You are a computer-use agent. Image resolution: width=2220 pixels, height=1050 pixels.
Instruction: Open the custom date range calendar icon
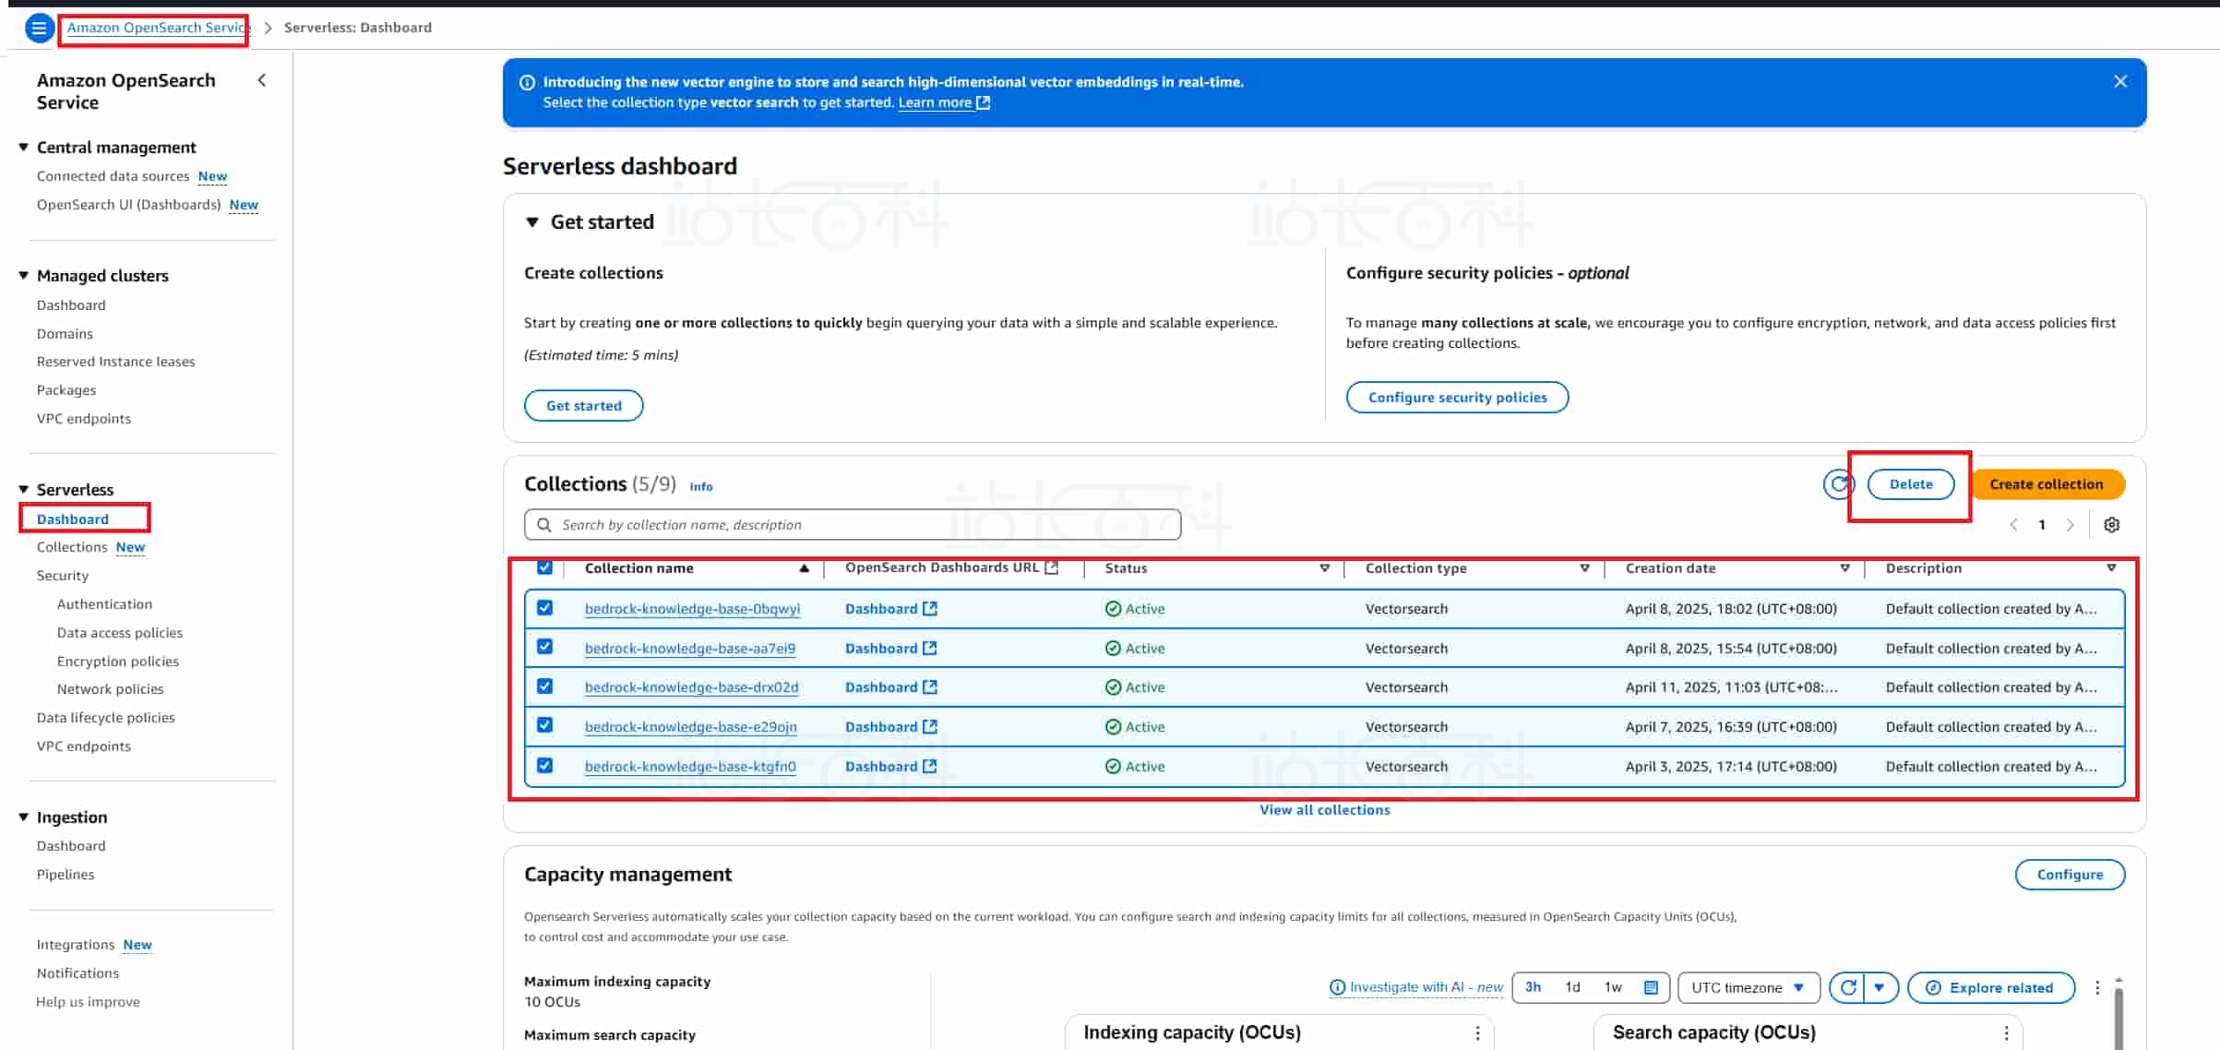[x=1651, y=987]
